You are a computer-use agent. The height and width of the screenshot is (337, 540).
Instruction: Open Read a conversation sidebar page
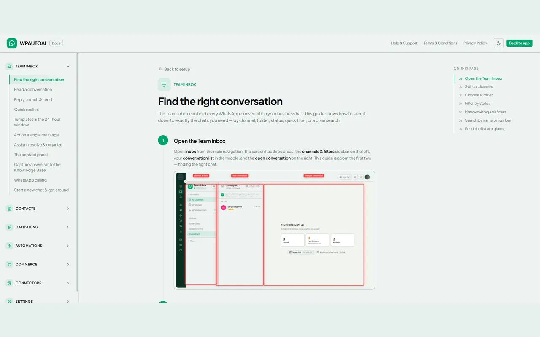click(x=33, y=89)
